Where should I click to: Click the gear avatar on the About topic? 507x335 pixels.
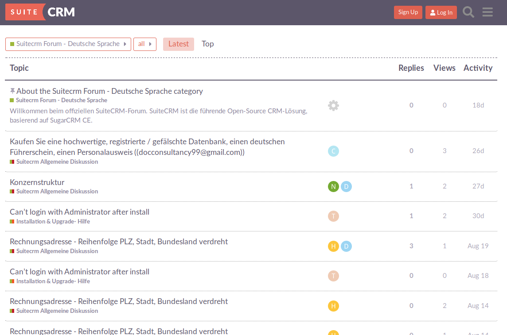point(333,105)
